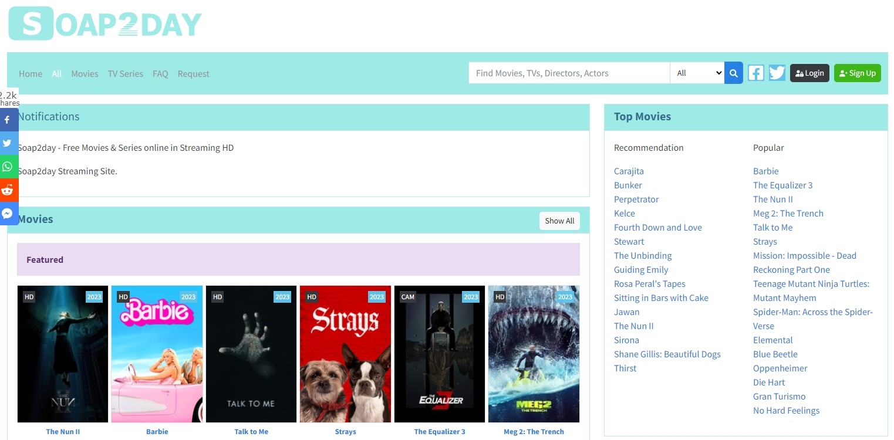Screen dimensions: 894x440
Task: Focus the Find Movies search field
Action: pyautogui.click(x=569, y=73)
